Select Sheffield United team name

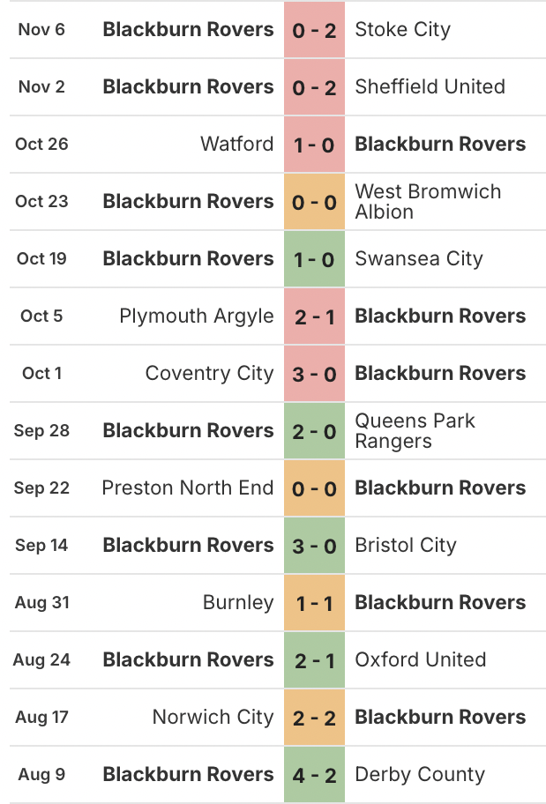point(430,86)
